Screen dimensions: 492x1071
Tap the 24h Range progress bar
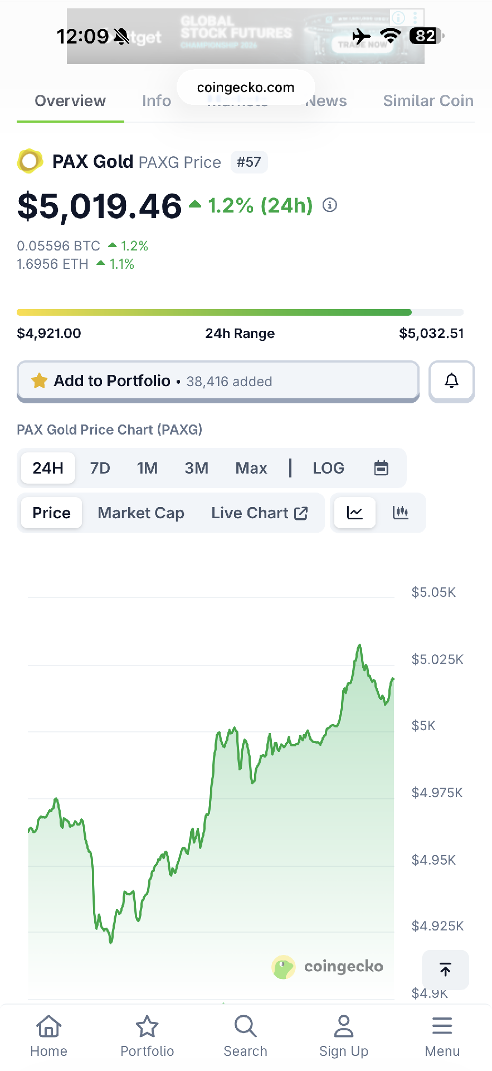240,312
